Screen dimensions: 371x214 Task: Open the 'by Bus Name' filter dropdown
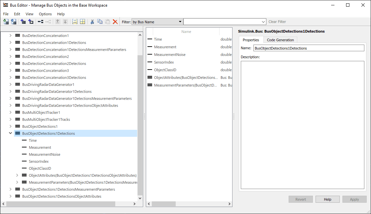tap(157, 22)
